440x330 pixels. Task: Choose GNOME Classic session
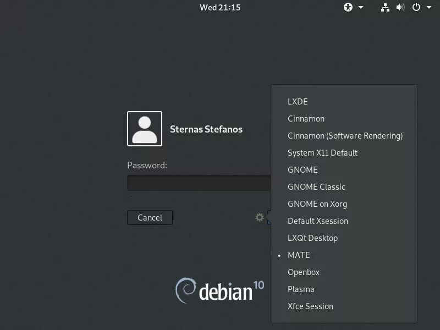pos(316,187)
